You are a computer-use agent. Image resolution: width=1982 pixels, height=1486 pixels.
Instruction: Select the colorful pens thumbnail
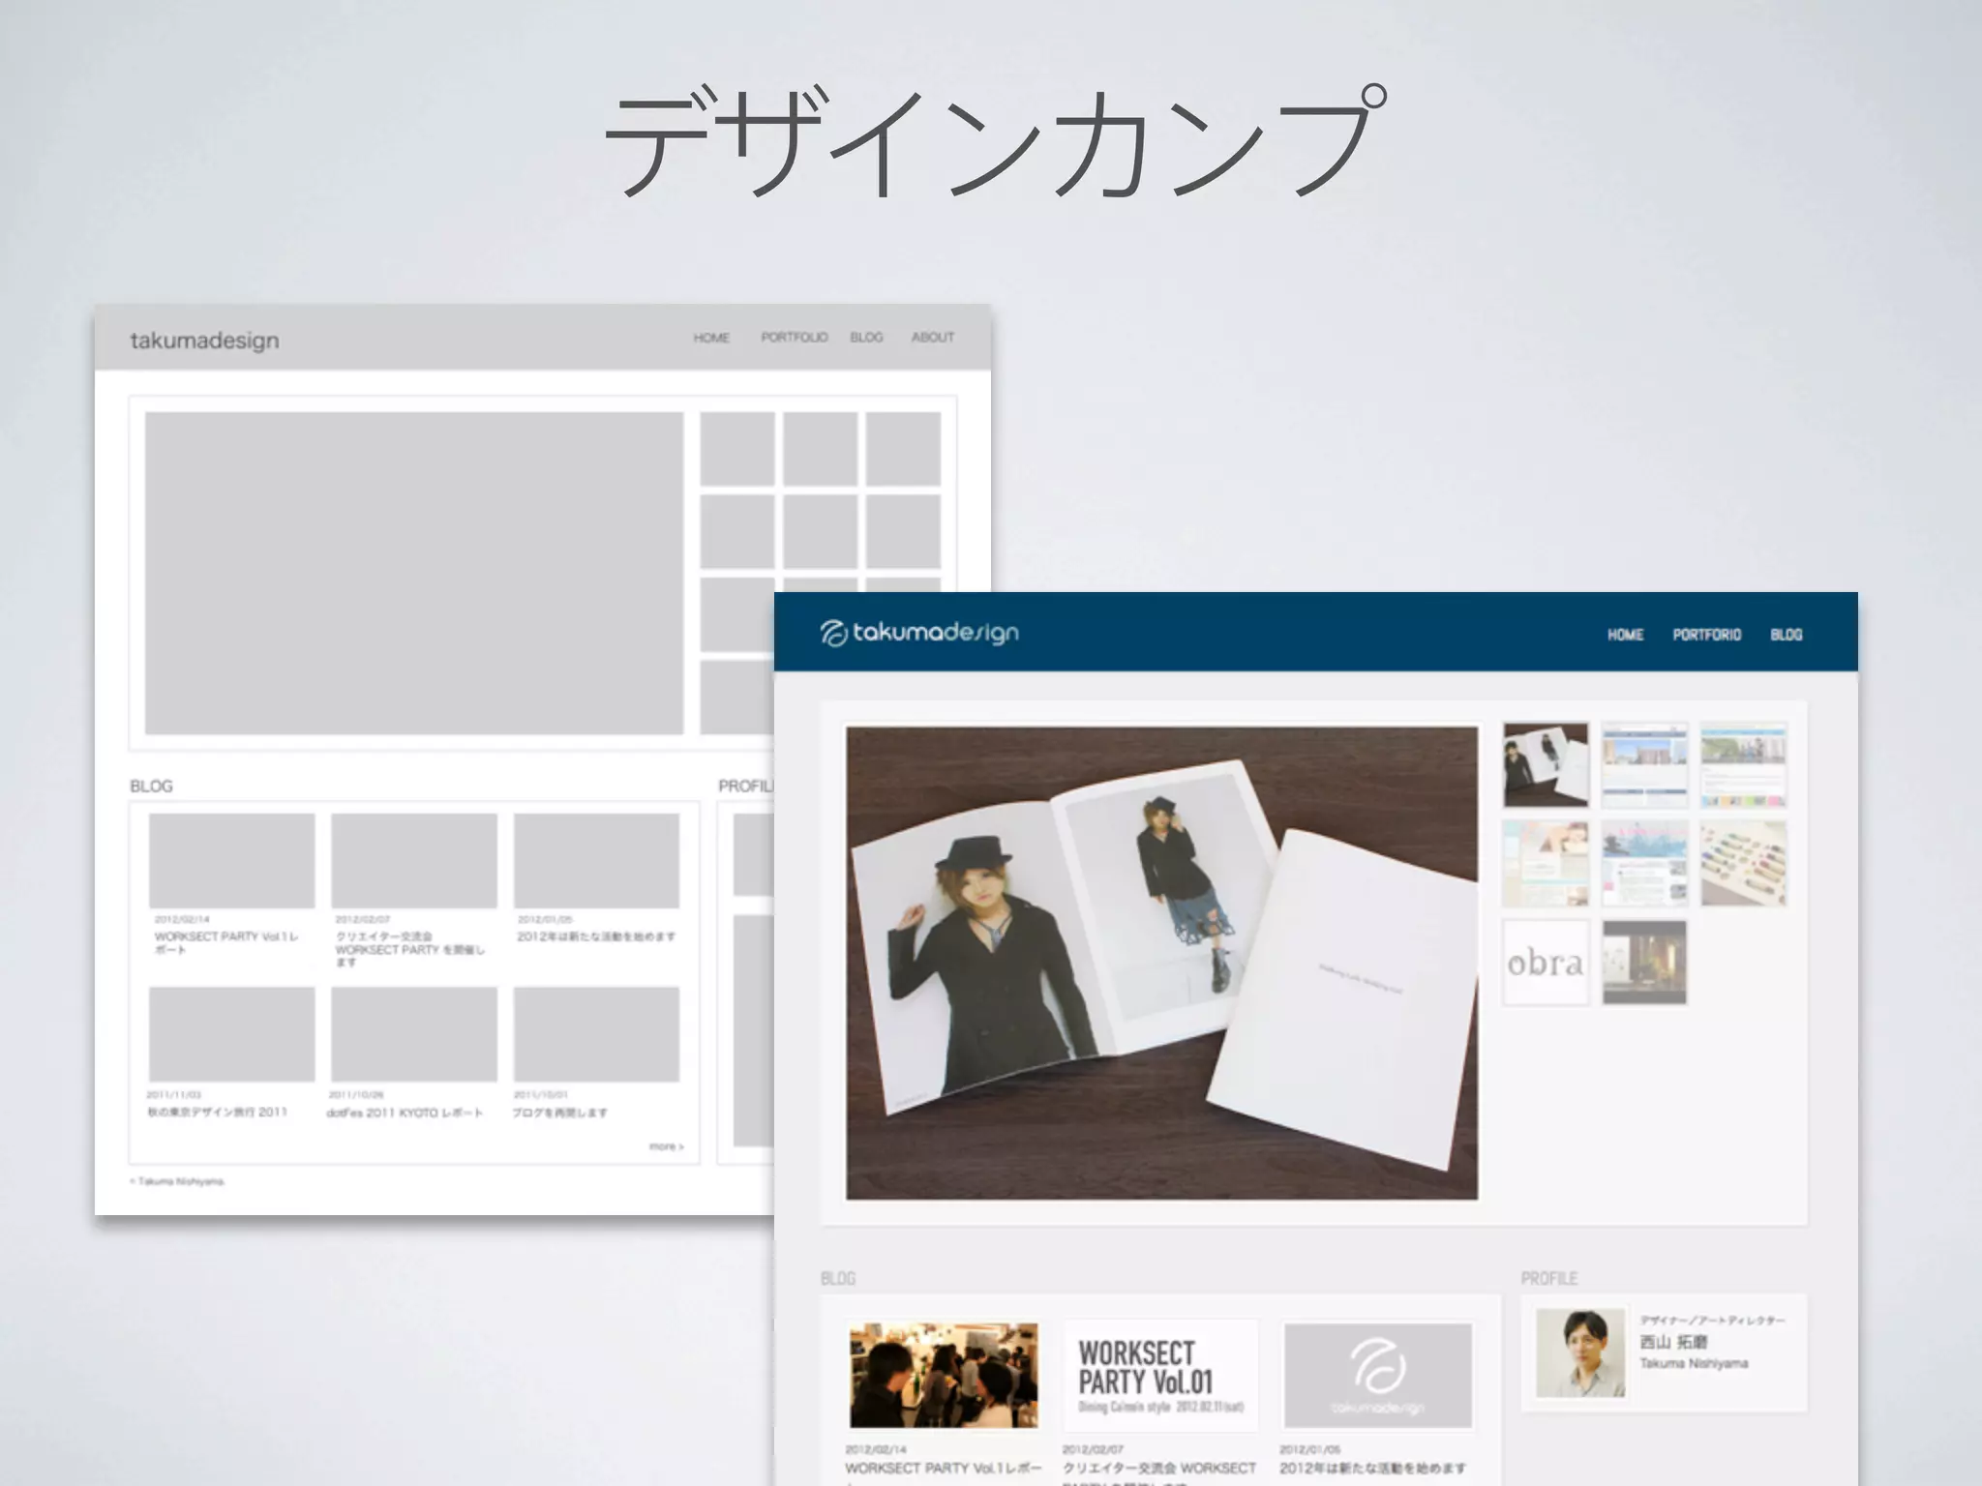(x=1743, y=864)
